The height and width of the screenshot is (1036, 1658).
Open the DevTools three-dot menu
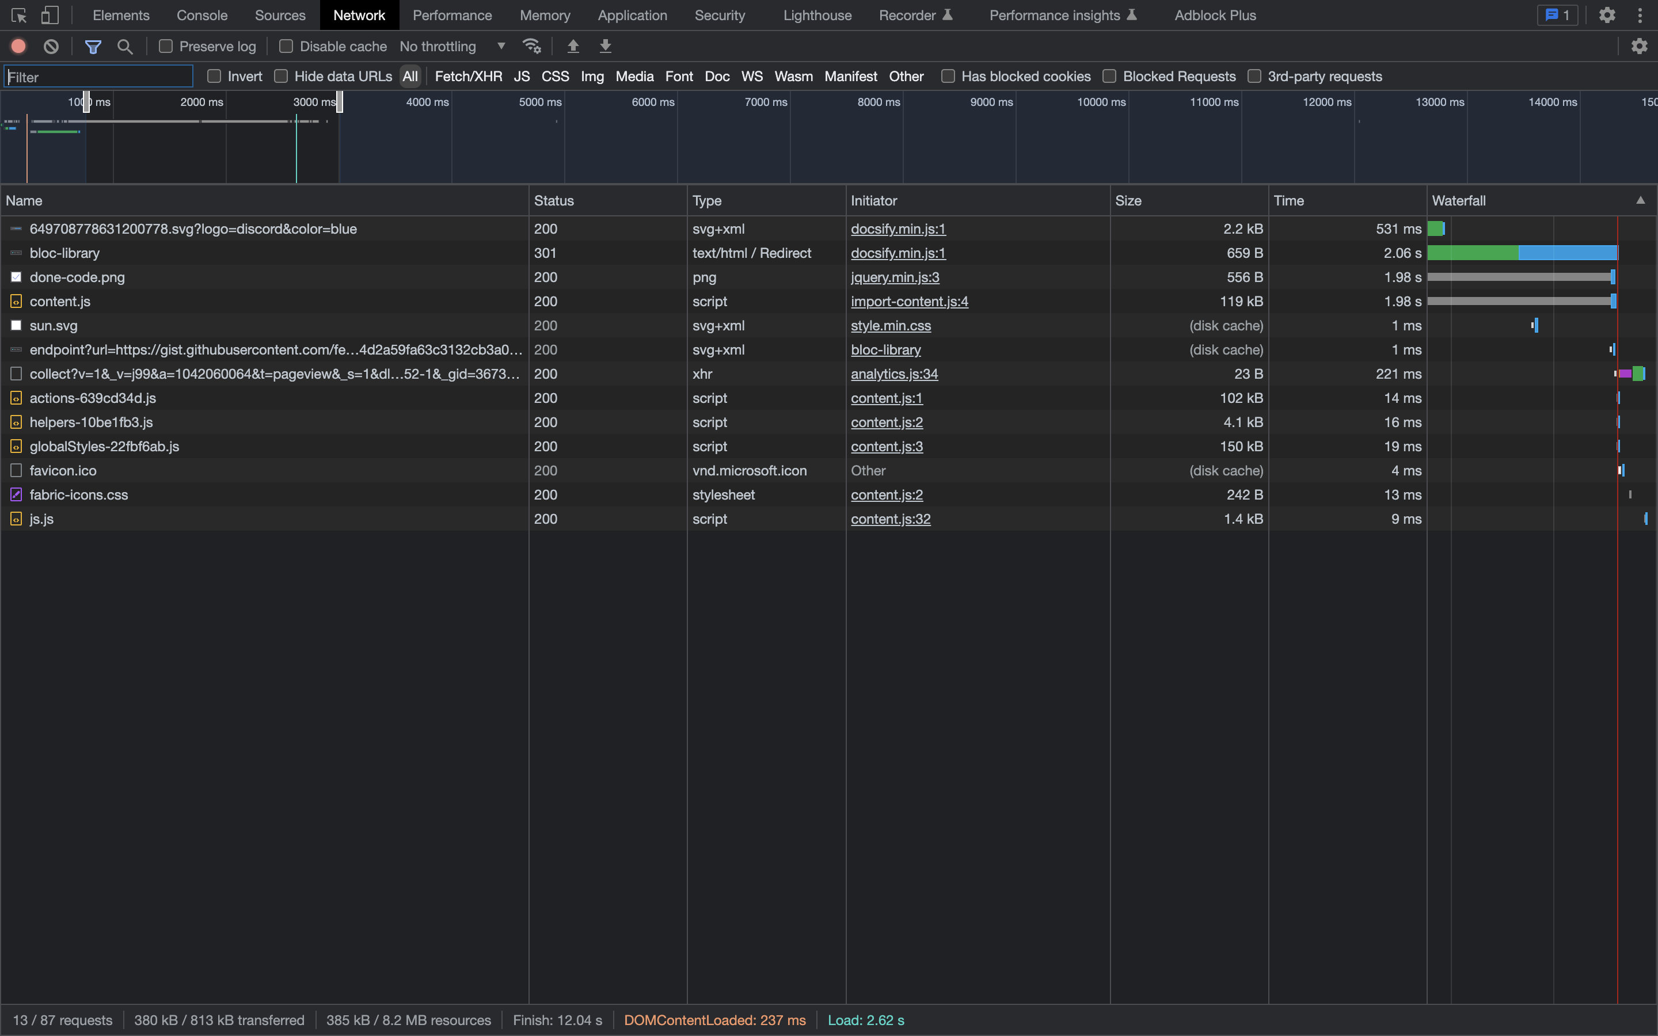pyautogui.click(x=1640, y=15)
